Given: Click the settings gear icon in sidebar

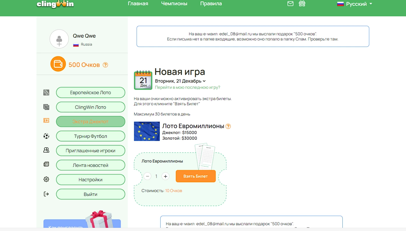Looking at the screenshot, I should [x=46, y=179].
